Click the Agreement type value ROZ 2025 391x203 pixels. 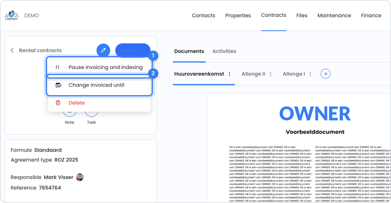coord(66,160)
